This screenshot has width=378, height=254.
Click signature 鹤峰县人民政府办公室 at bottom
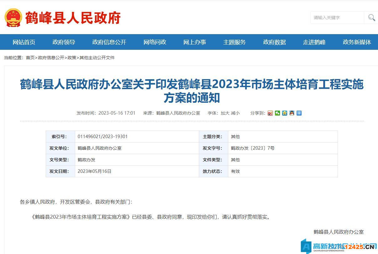(339, 232)
